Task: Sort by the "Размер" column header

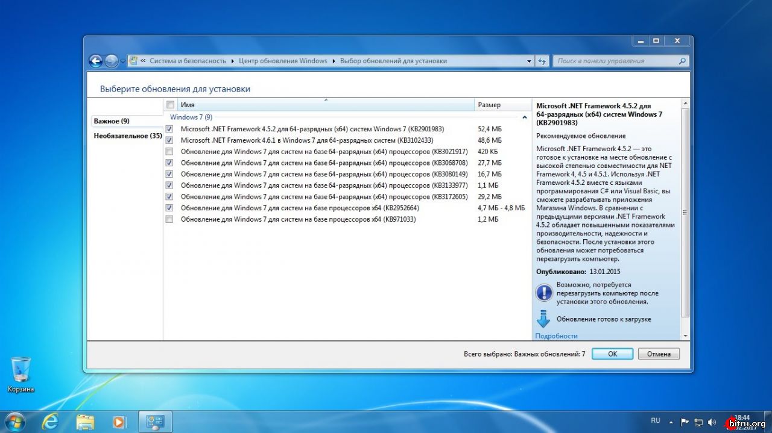Action: [502, 105]
